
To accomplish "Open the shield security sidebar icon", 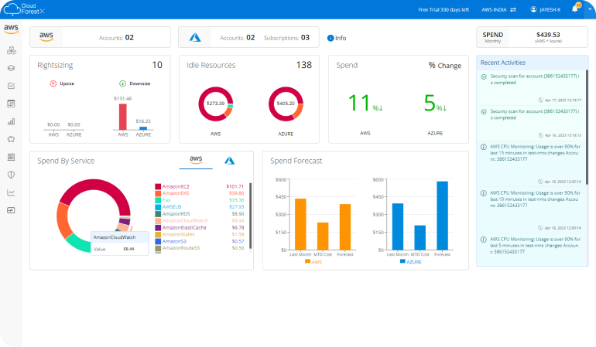I will (12, 175).
